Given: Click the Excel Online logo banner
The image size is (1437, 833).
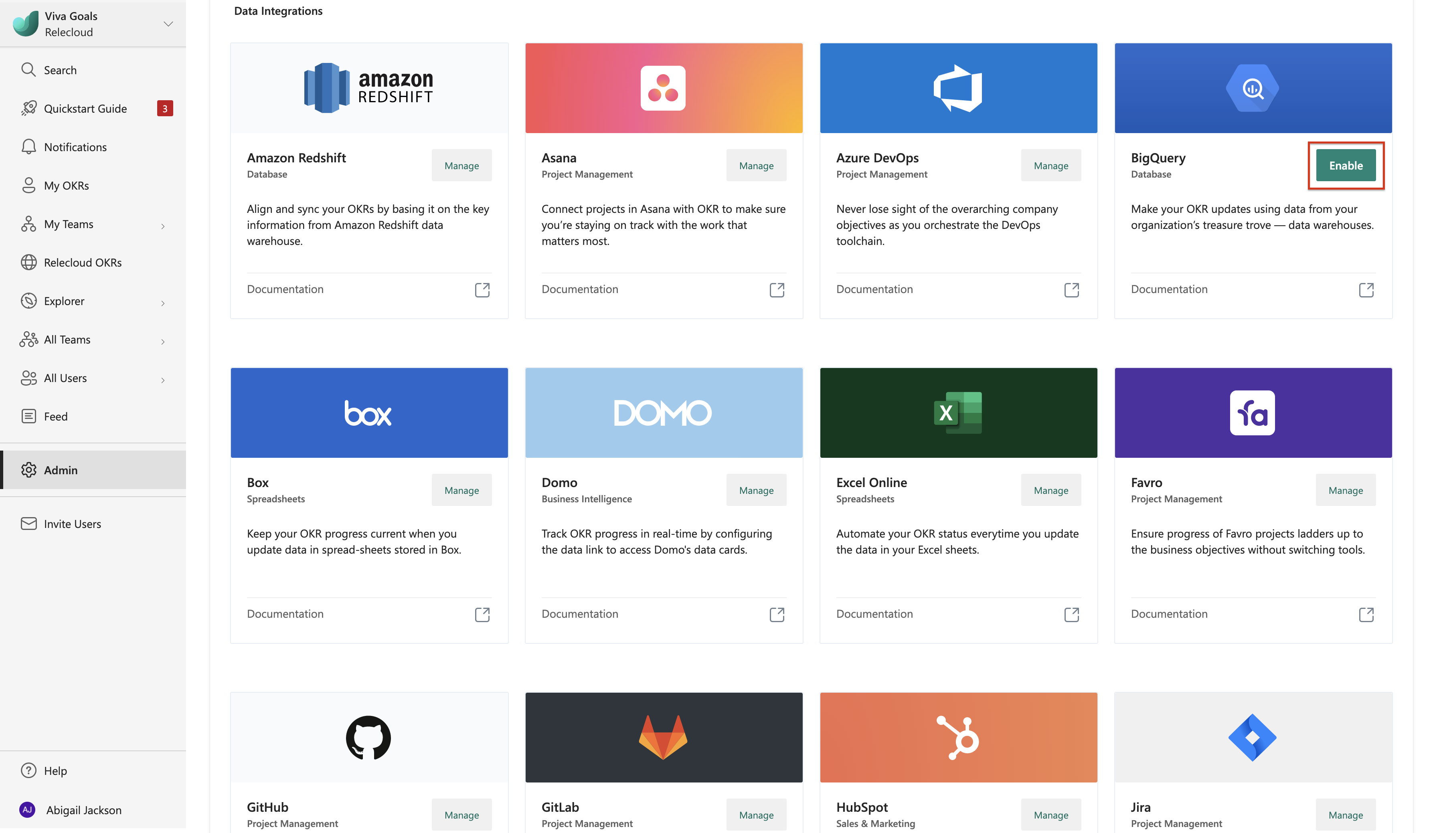Looking at the screenshot, I should click(959, 413).
